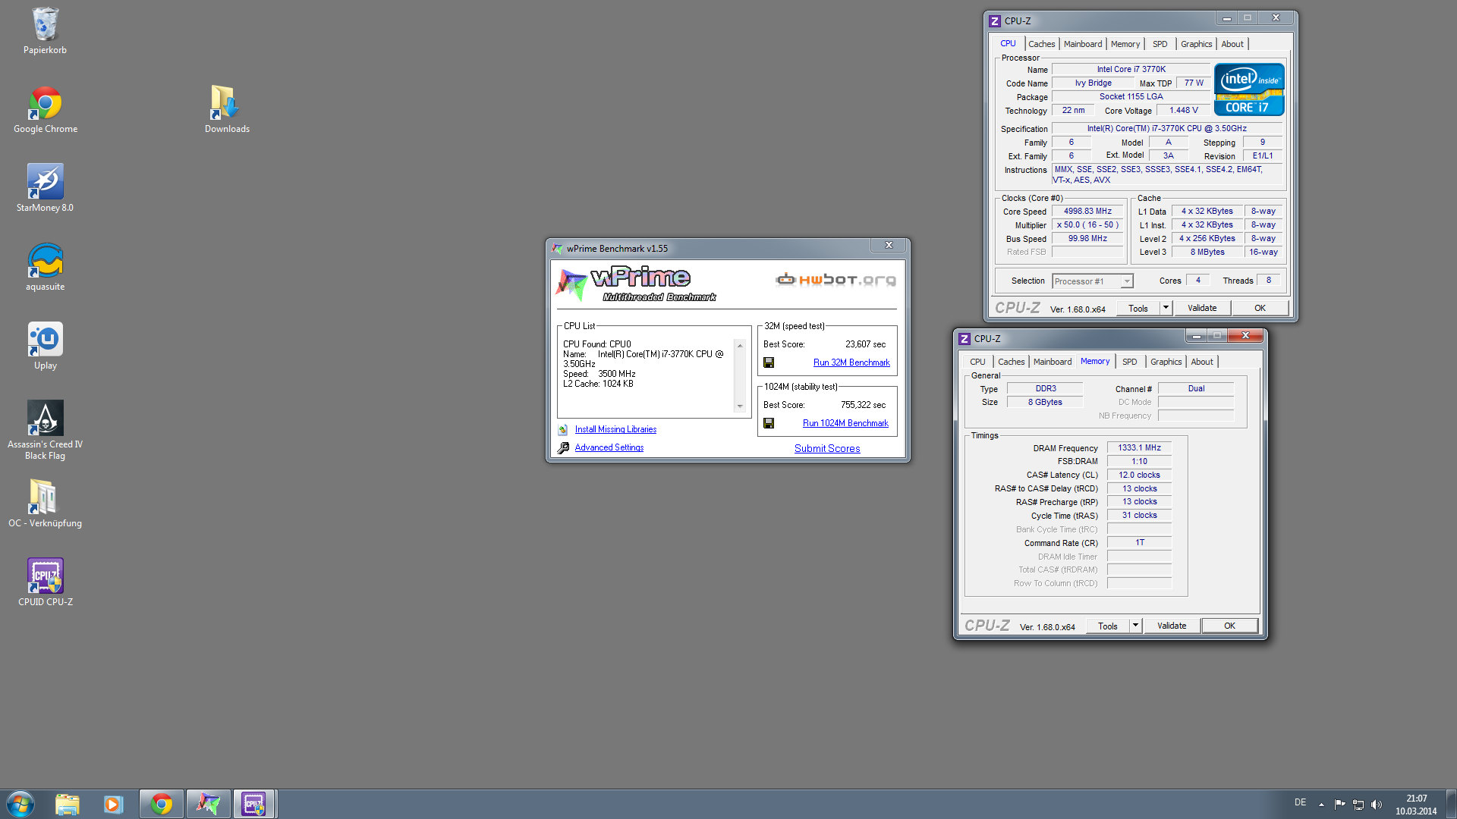The image size is (1457, 819).
Task: Select the SPD tab in the lower CPU-Z window
Action: (1129, 362)
